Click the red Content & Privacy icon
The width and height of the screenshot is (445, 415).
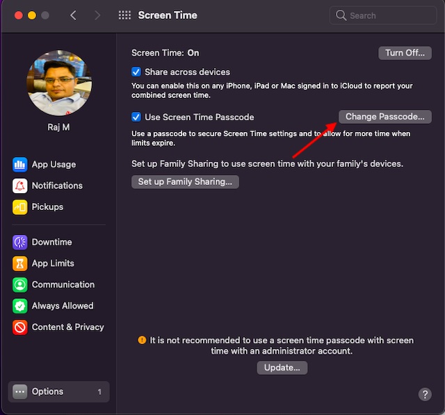coord(19,327)
